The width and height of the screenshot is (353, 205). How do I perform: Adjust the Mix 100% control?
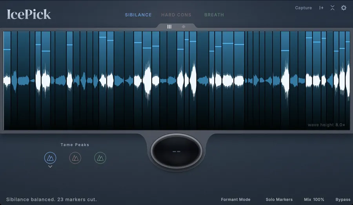tap(314, 200)
